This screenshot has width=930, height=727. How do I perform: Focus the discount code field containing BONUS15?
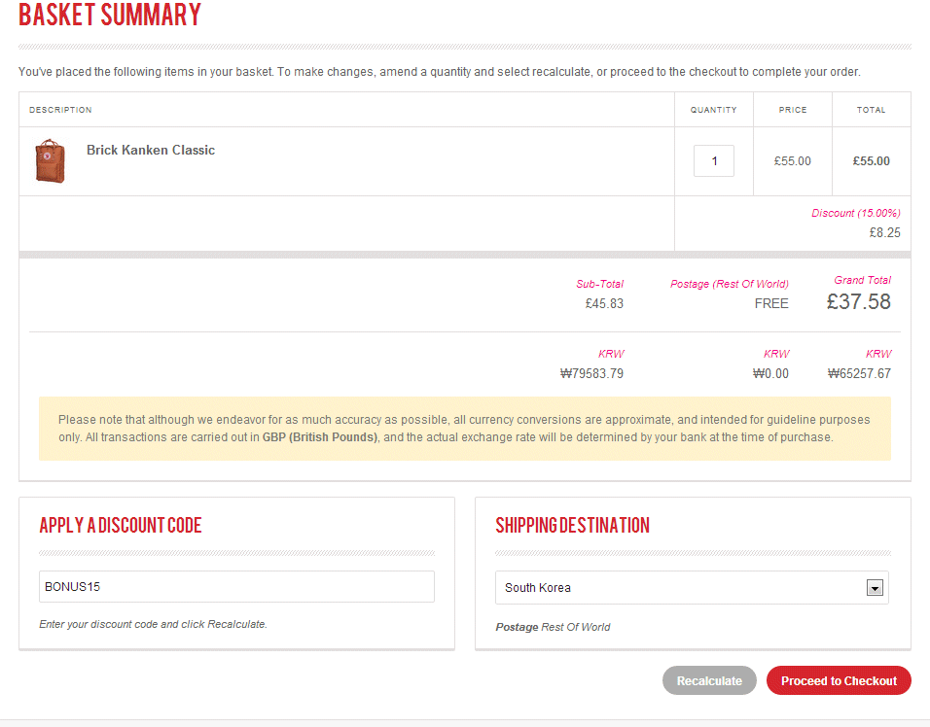click(x=236, y=587)
